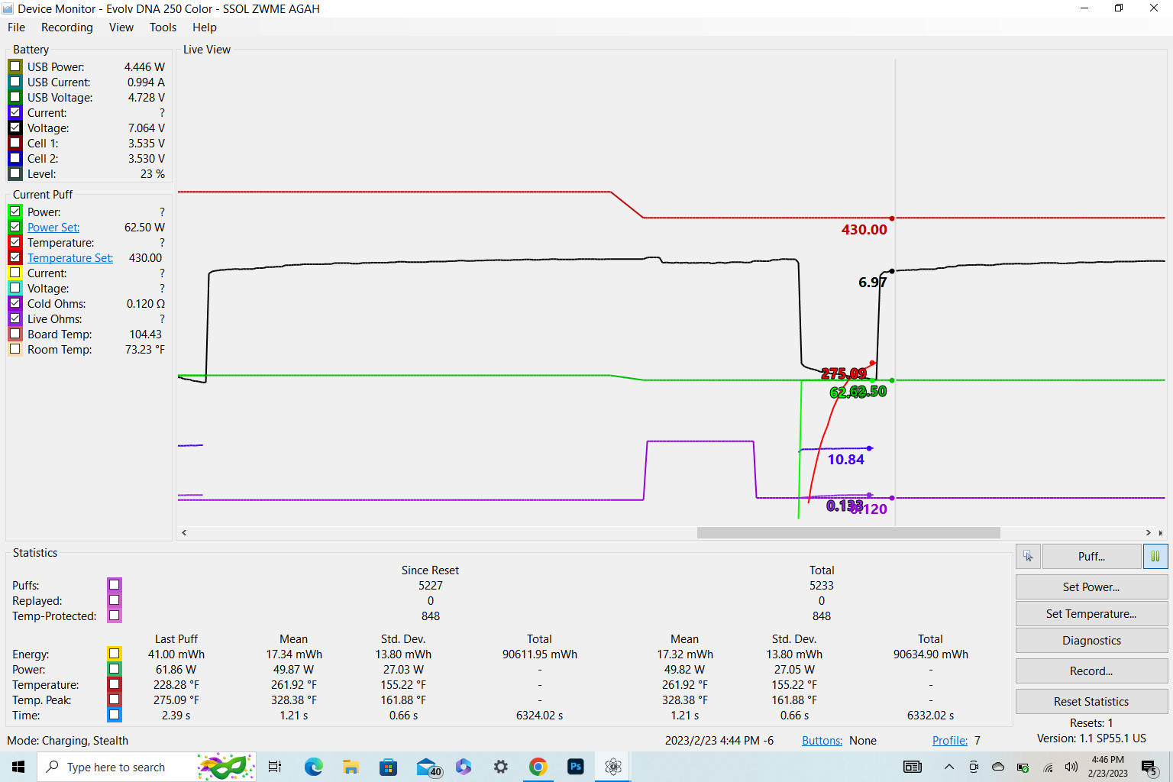This screenshot has width=1173, height=782.
Task: Toggle the Cold Ohms checkbox
Action: [15, 304]
